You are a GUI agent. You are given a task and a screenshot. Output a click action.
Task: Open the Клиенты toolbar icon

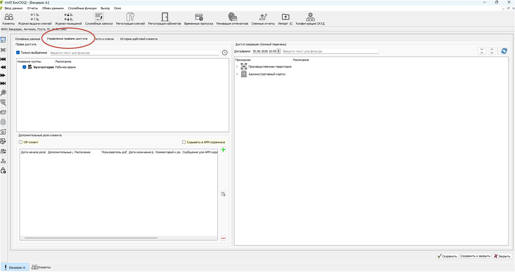(x=9, y=19)
